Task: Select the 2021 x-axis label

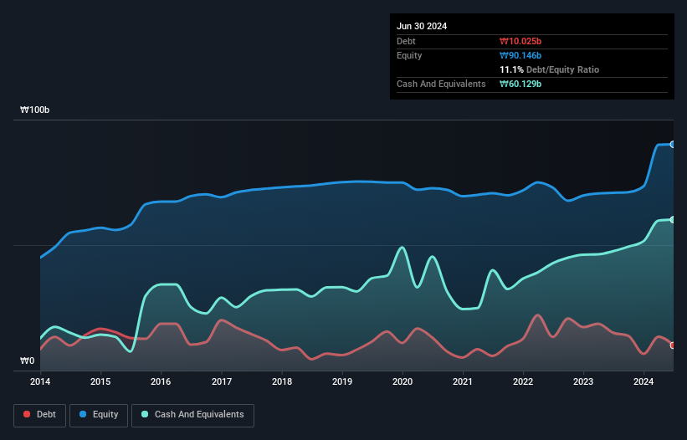Action: click(463, 381)
